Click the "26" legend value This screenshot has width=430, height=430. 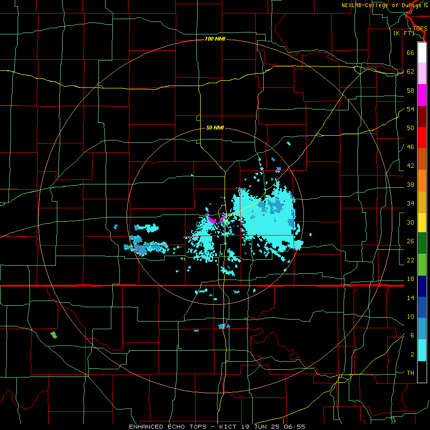[x=410, y=241]
